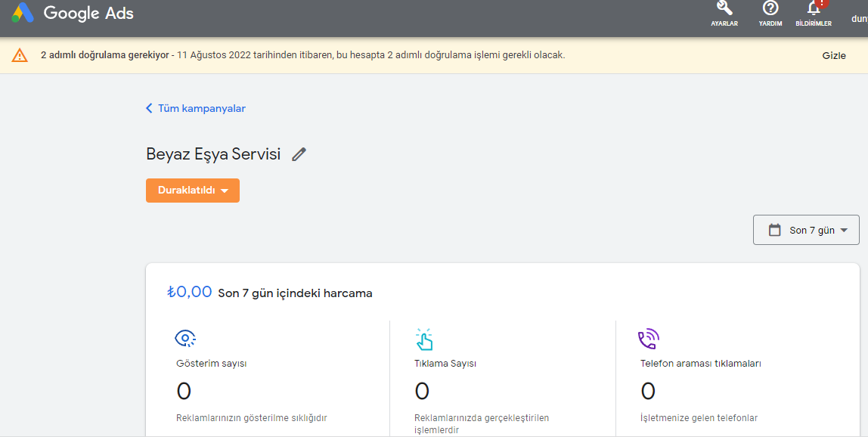Open Yardım help question mark icon

coord(770,8)
